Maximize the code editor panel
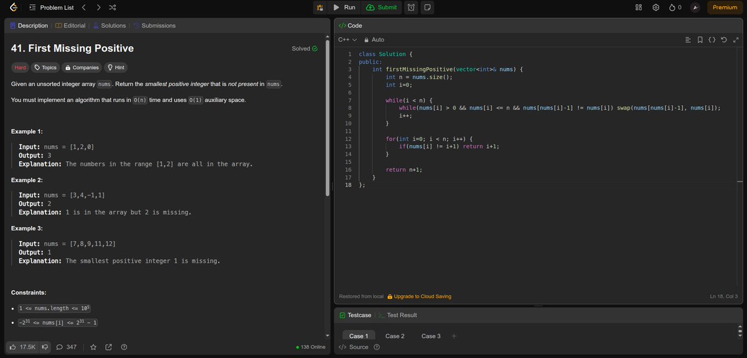The height and width of the screenshot is (358, 747). (x=735, y=40)
